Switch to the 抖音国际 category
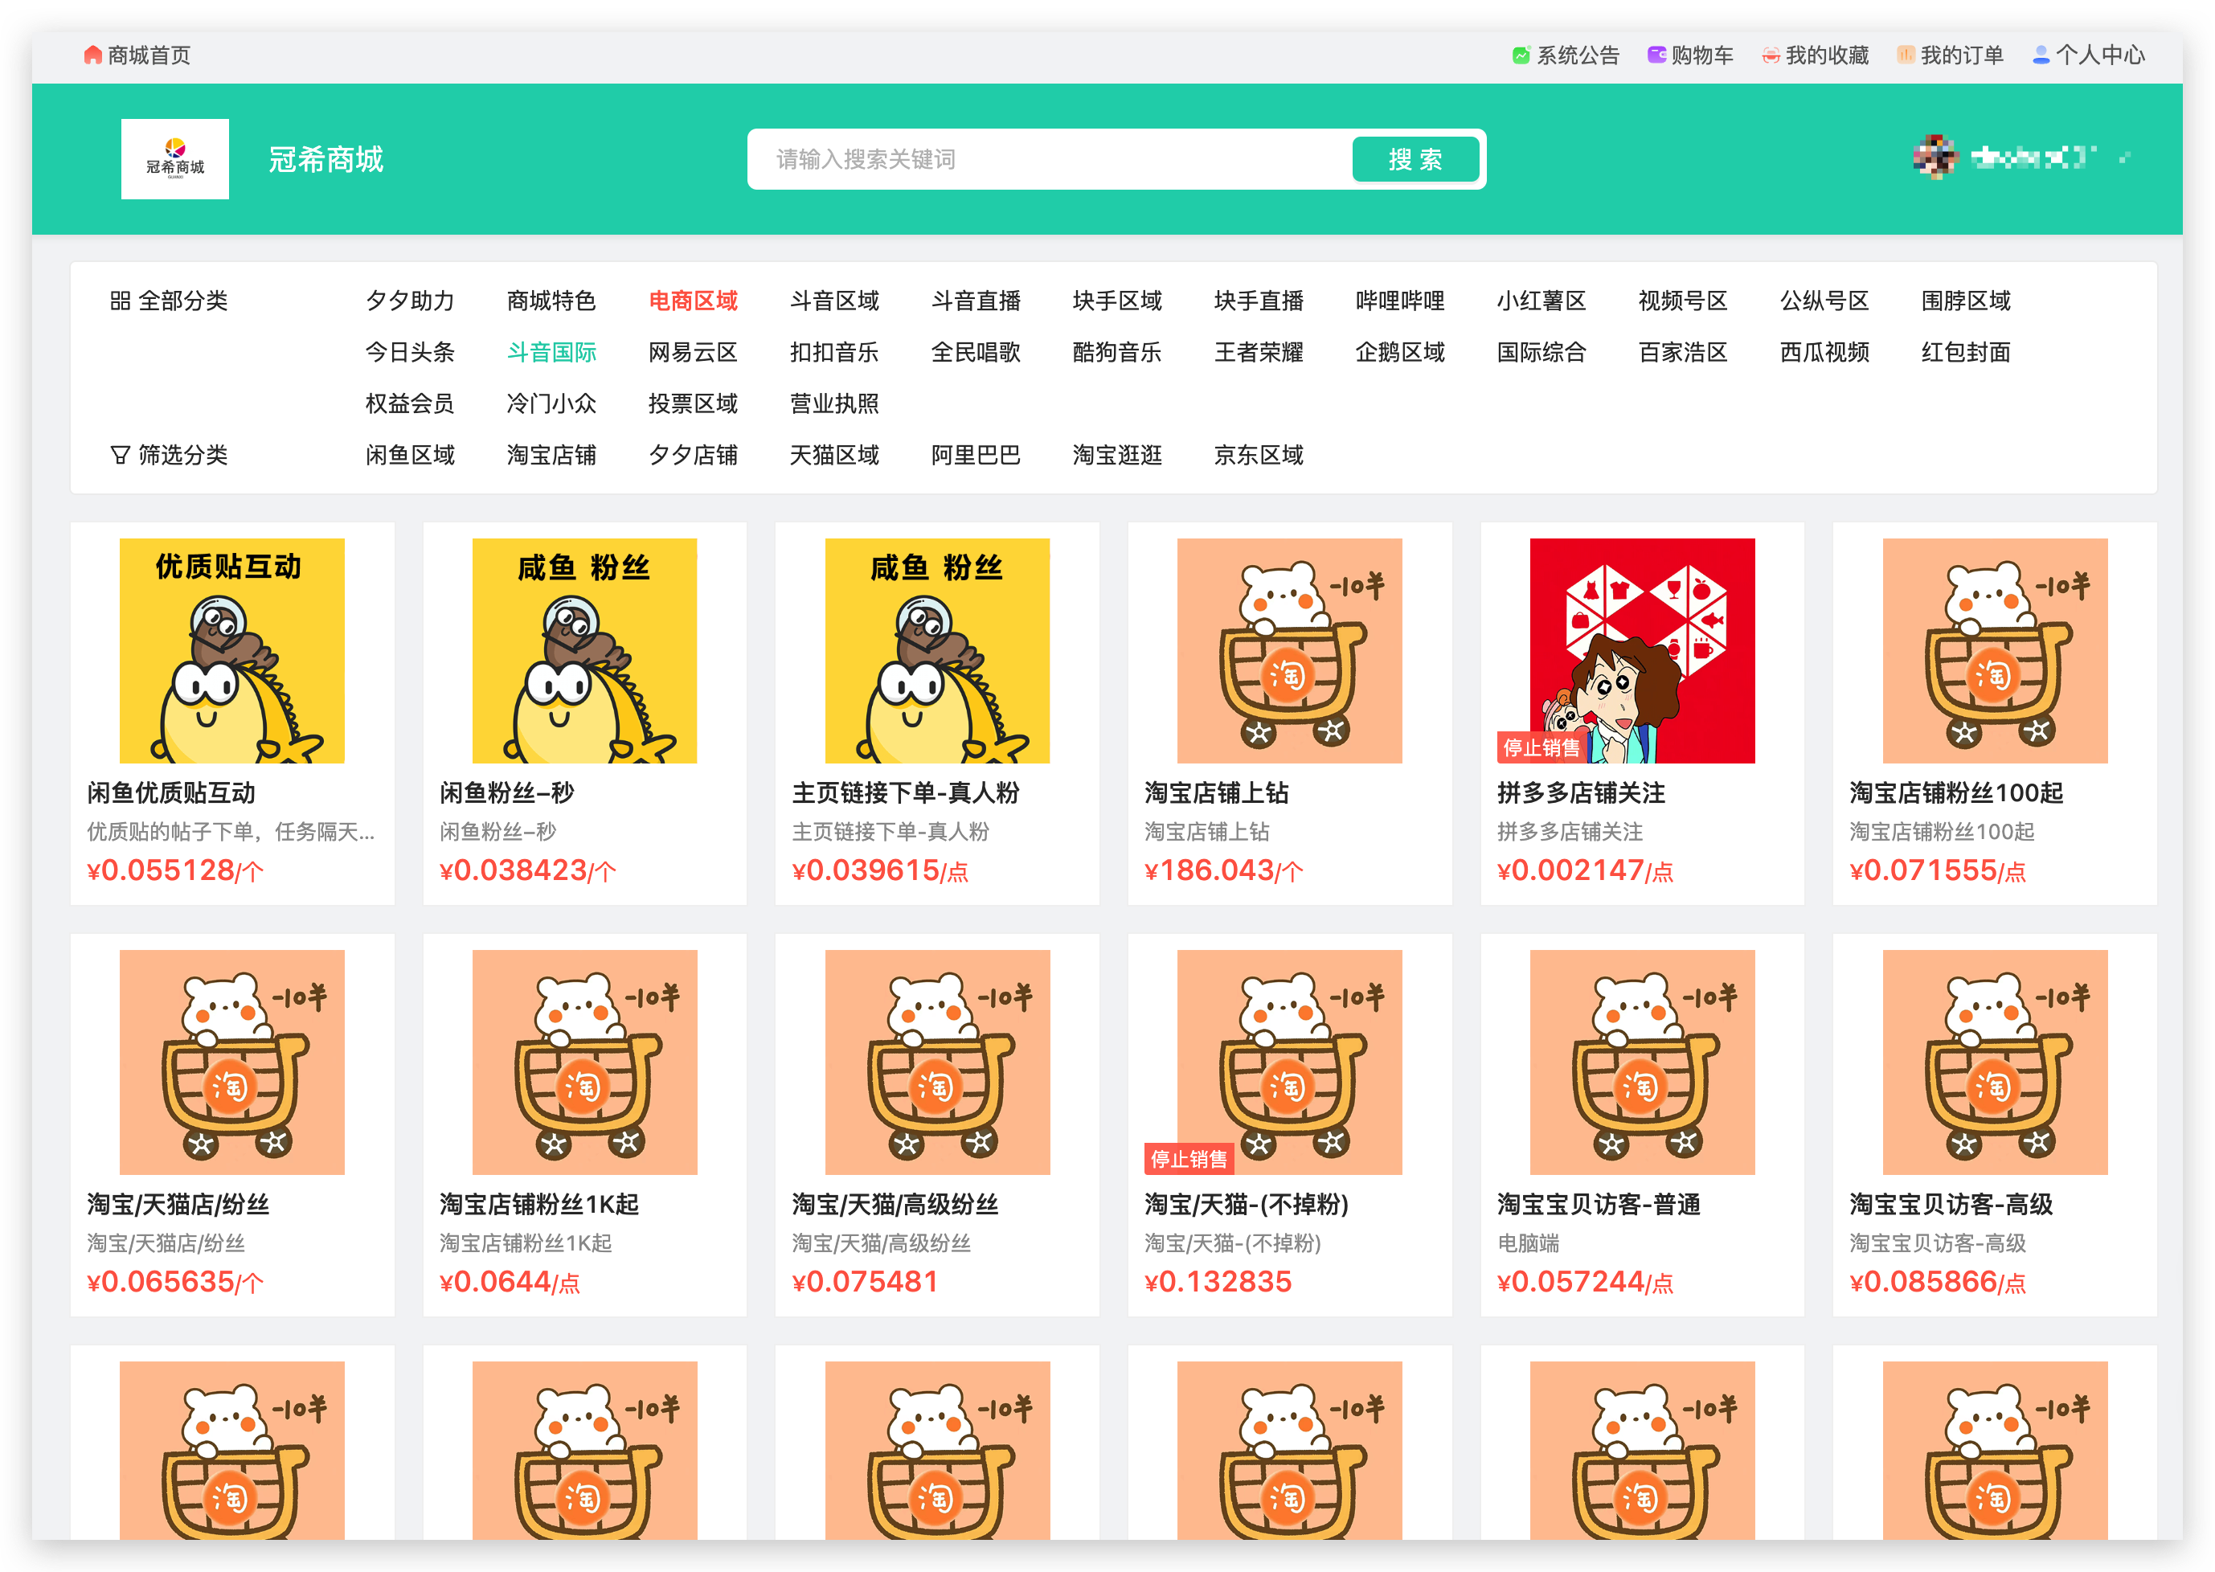 click(x=551, y=352)
